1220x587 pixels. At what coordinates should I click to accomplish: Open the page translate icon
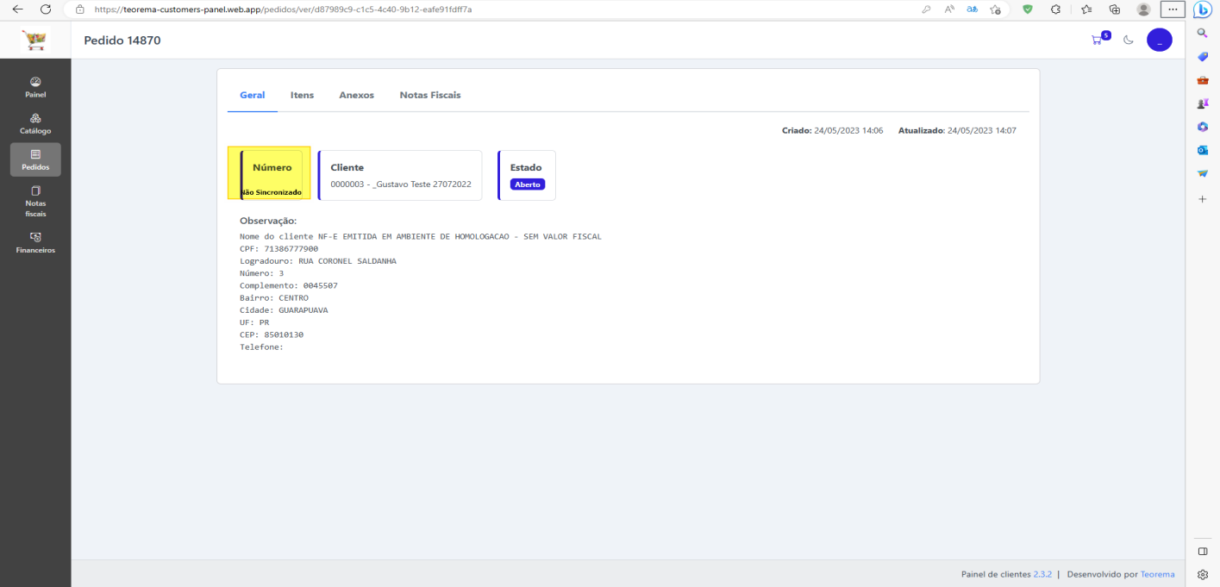(972, 9)
